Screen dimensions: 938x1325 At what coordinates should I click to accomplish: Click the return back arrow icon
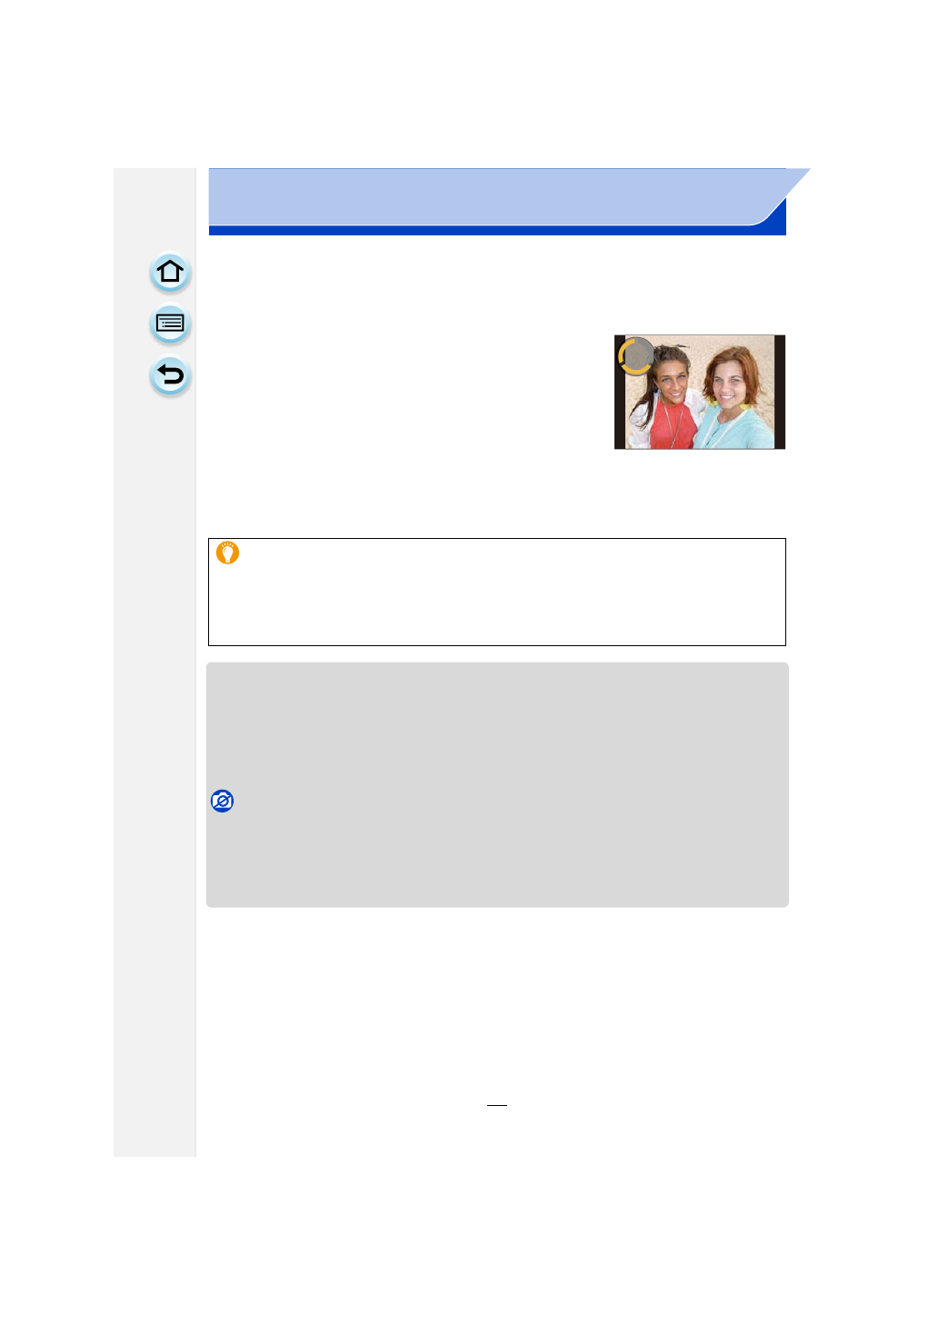tap(170, 375)
